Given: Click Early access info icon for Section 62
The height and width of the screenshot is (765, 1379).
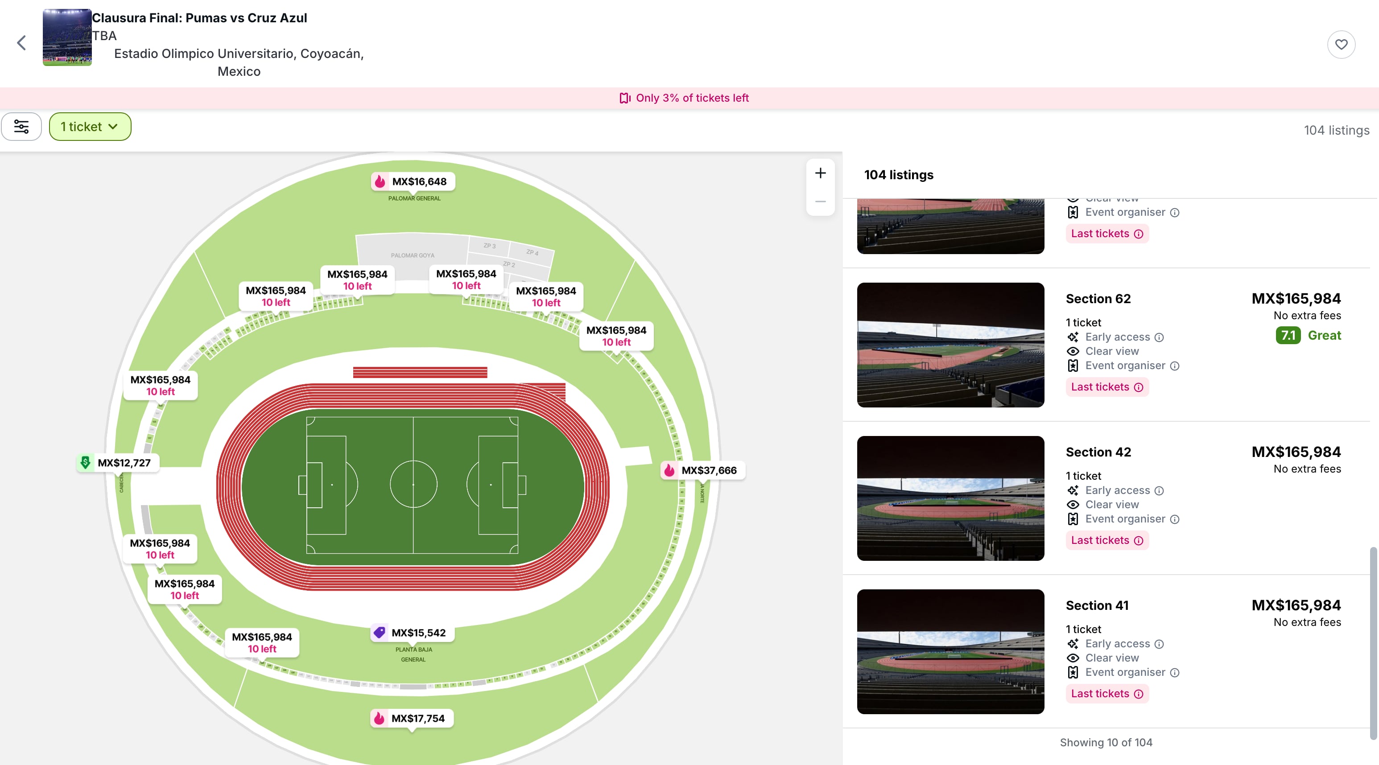Looking at the screenshot, I should click(x=1159, y=337).
